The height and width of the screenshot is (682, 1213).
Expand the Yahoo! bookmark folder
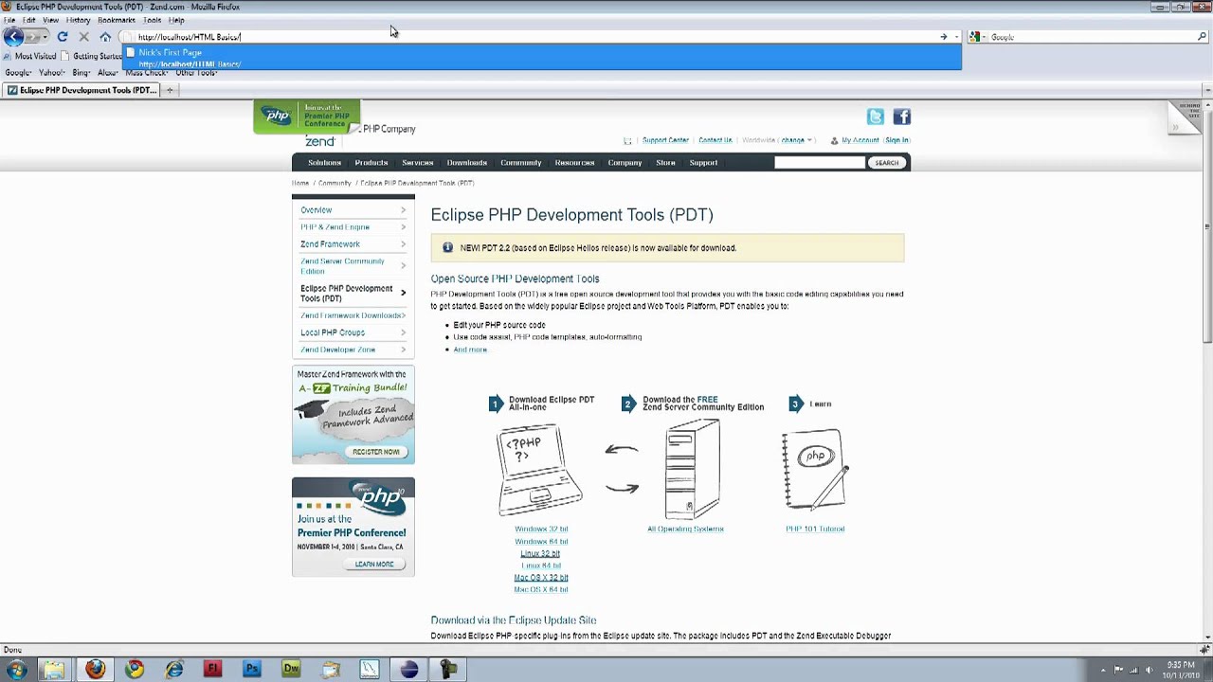[x=52, y=73]
